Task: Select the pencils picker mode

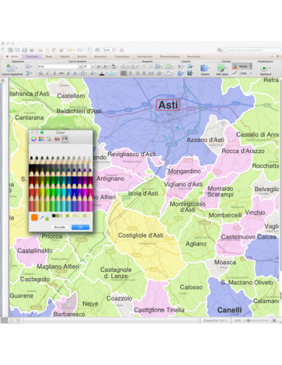Action: (65, 139)
